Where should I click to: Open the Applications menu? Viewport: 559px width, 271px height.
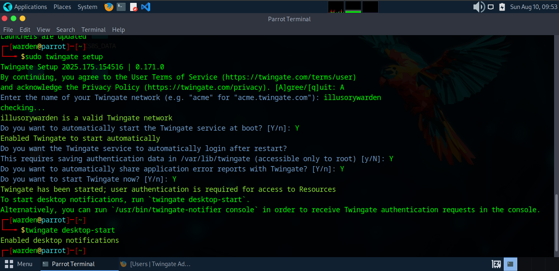[25, 7]
